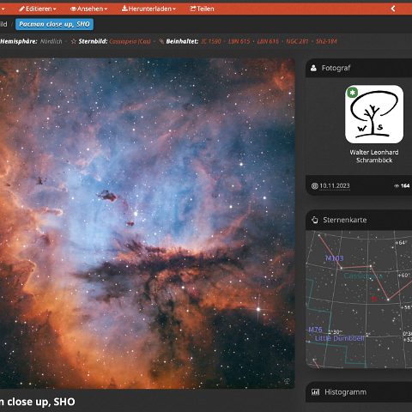The height and width of the screenshot is (412, 412).
Task: Open the Sh2-184 object link
Action: pos(326,41)
